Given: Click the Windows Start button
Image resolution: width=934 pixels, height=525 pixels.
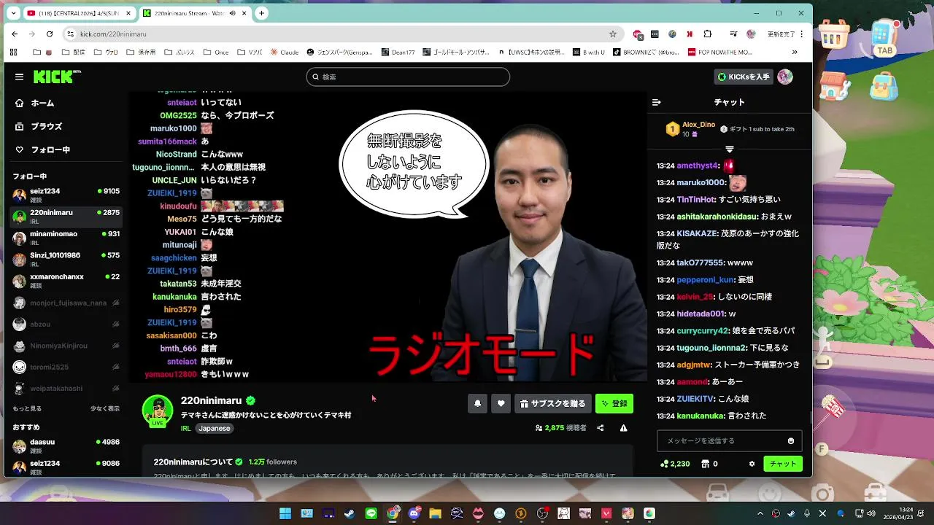Looking at the screenshot, I should (285, 513).
